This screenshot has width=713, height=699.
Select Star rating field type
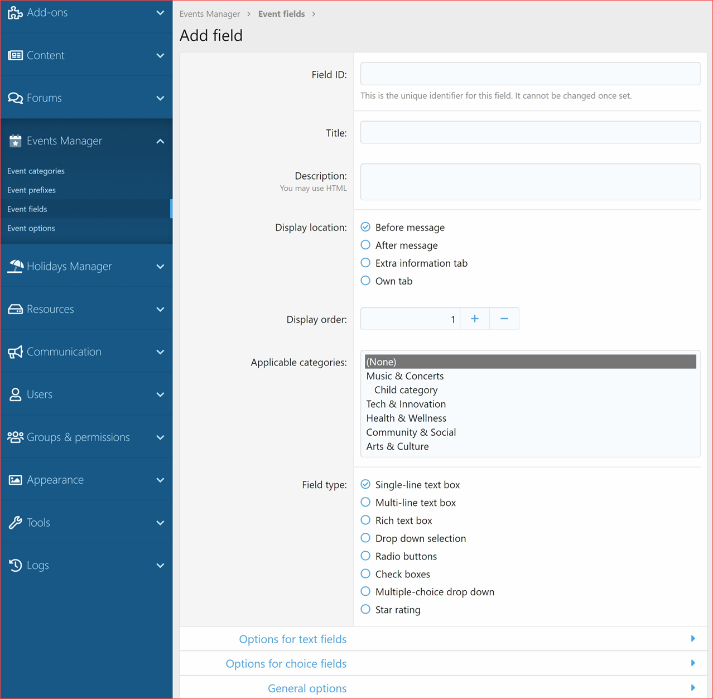[365, 609]
